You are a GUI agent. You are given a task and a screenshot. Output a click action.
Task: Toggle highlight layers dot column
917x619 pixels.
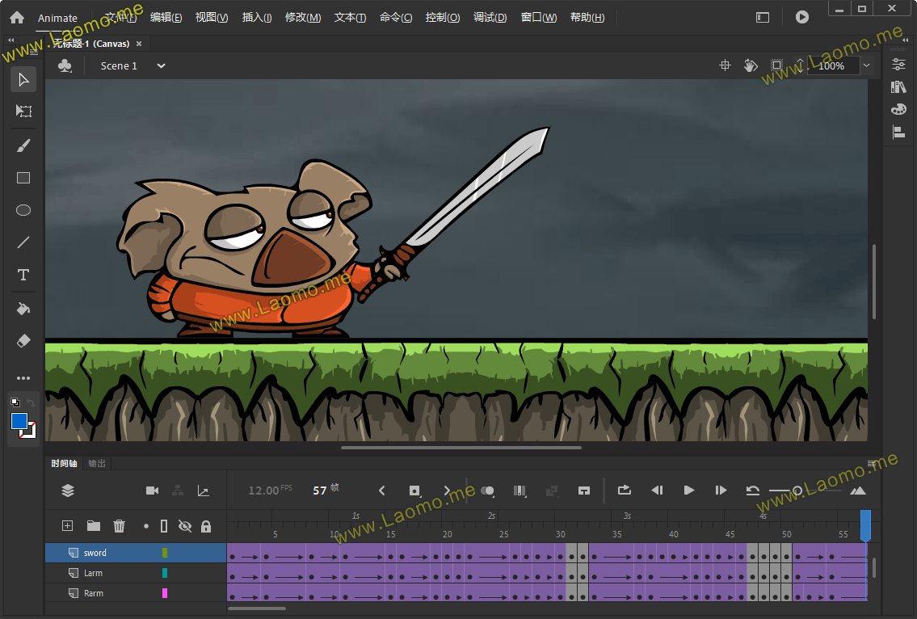point(146,526)
